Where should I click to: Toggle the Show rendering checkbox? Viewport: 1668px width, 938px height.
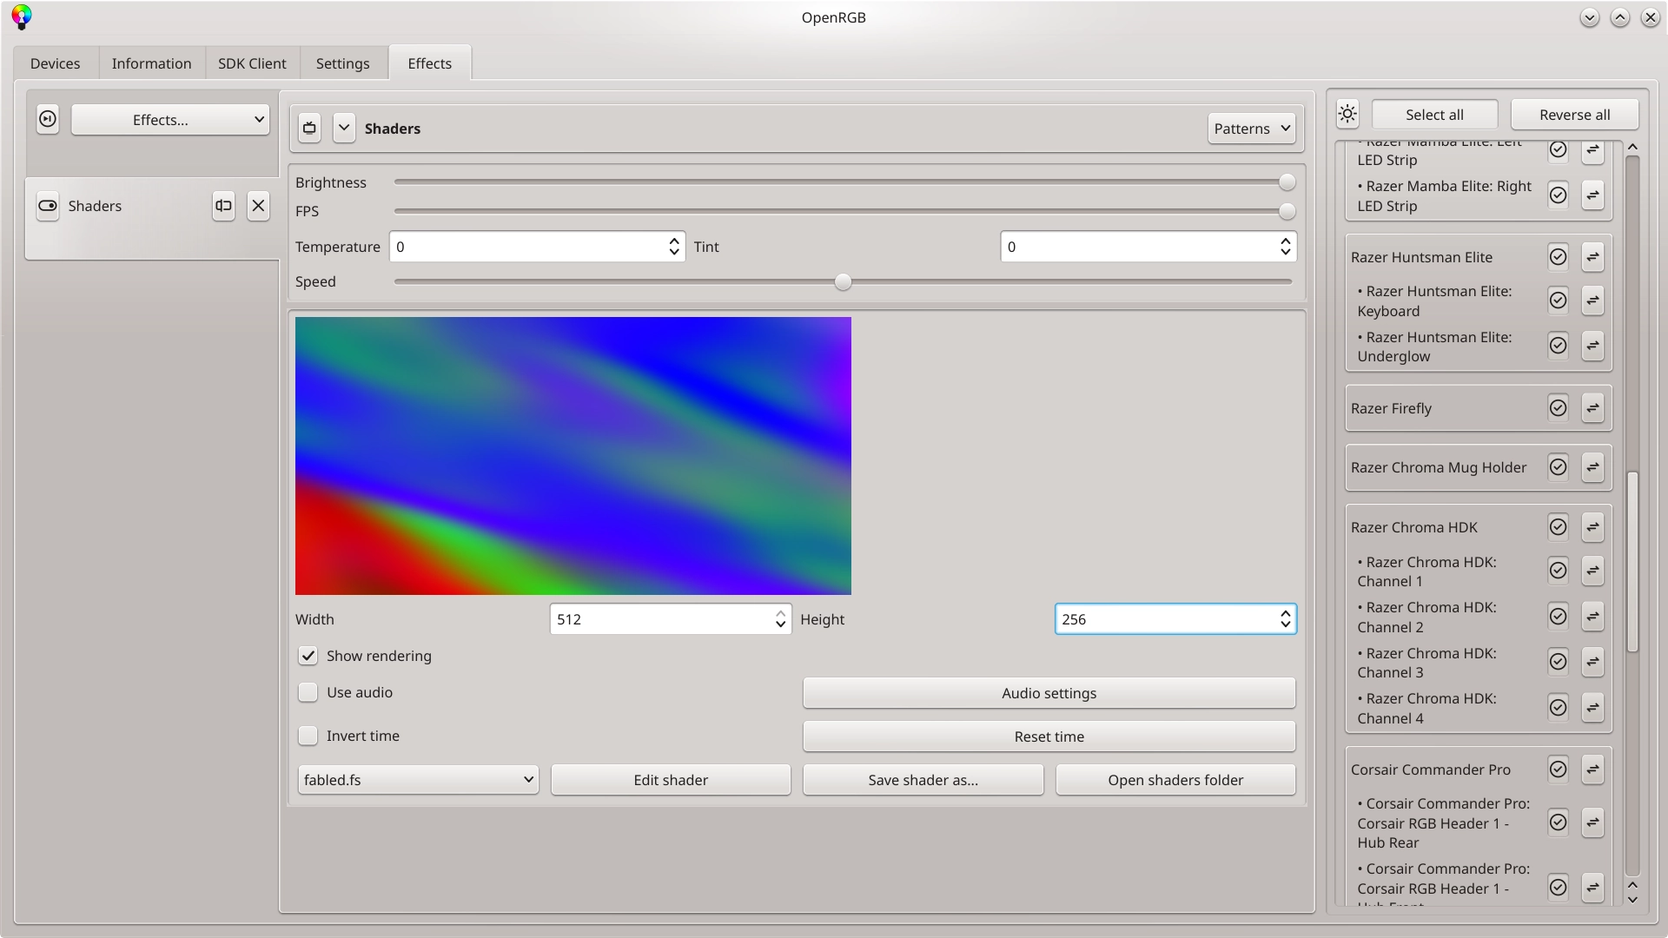(x=308, y=656)
